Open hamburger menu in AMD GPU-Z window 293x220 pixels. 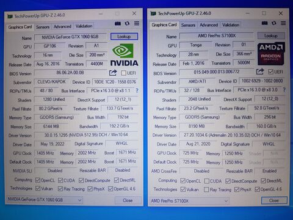[283, 23]
